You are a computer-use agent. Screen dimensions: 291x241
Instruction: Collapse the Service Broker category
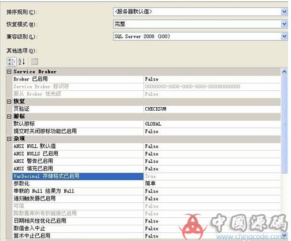point(9,72)
